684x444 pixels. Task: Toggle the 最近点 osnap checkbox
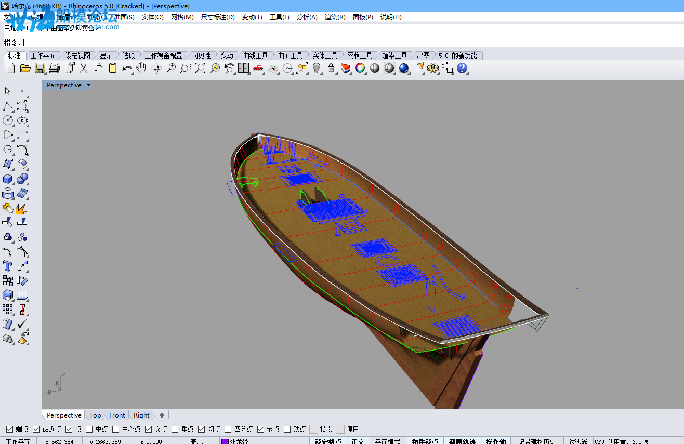(x=36, y=429)
